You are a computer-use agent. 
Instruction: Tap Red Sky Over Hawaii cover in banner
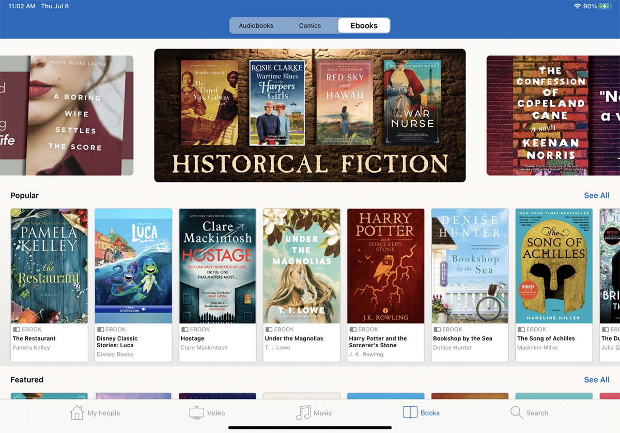345,102
